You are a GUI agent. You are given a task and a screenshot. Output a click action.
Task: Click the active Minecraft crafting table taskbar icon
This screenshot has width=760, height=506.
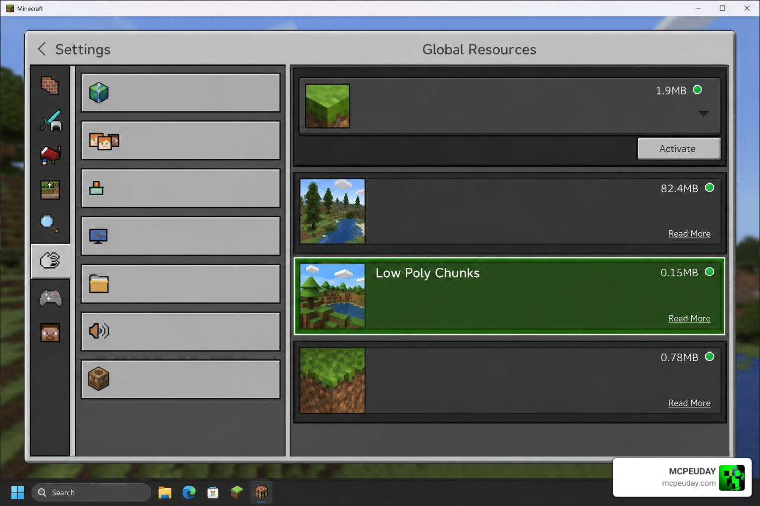tap(261, 492)
